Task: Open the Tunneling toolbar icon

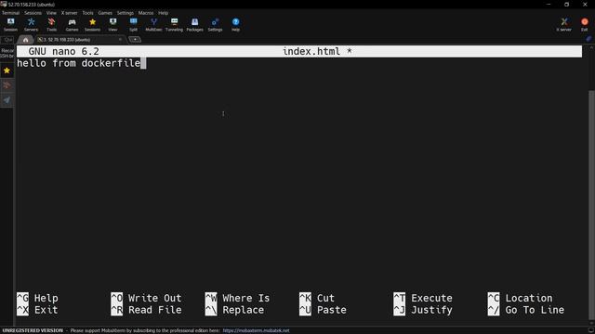Action: point(174,25)
